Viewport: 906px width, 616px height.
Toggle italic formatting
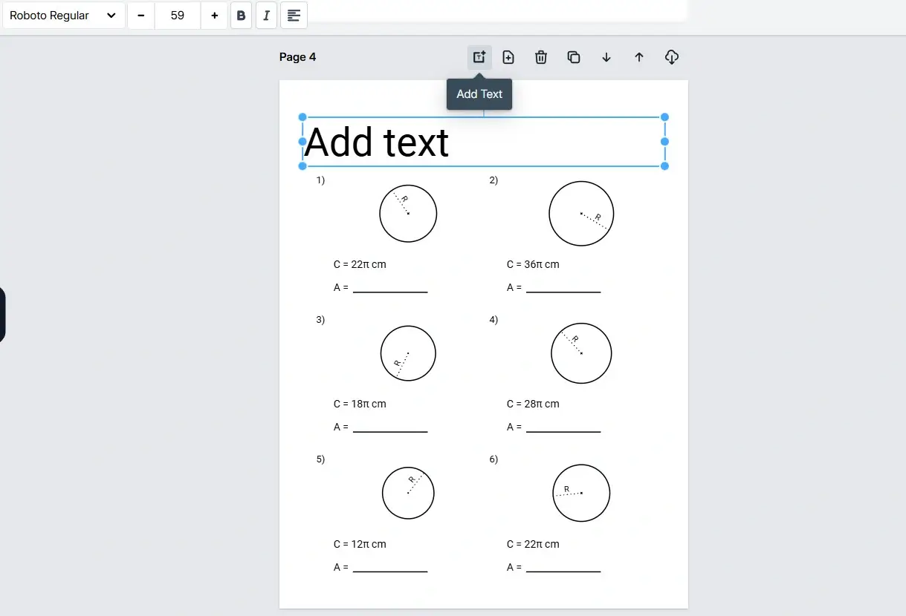(266, 16)
